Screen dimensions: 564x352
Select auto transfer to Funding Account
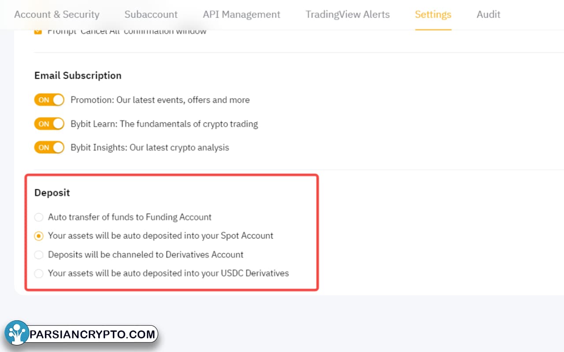click(x=39, y=217)
